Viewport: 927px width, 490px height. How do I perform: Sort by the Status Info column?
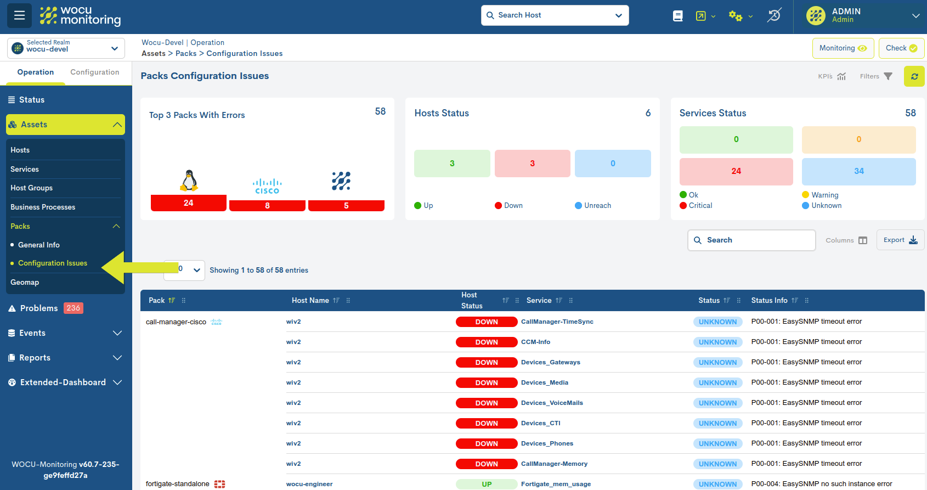795,301
